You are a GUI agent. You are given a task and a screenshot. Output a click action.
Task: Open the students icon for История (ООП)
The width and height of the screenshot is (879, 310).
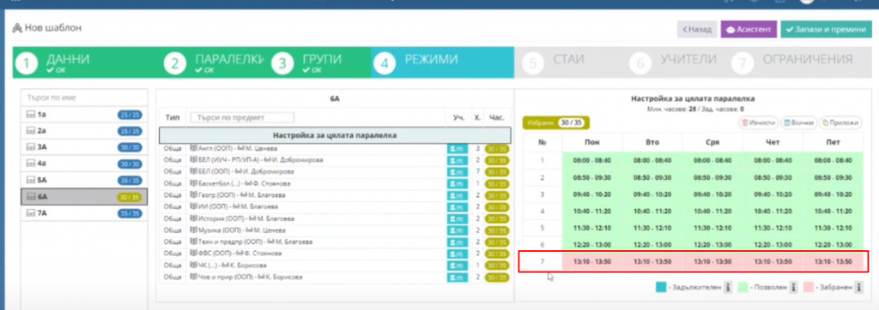point(456,218)
